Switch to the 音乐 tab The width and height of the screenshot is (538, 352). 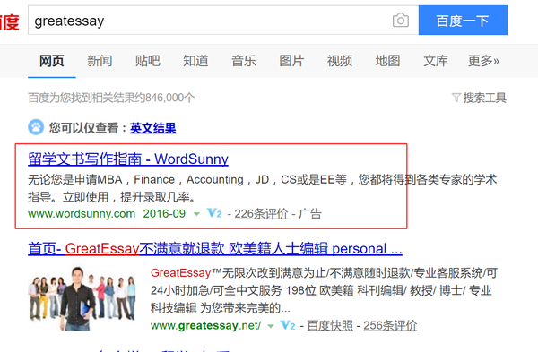coord(244,61)
